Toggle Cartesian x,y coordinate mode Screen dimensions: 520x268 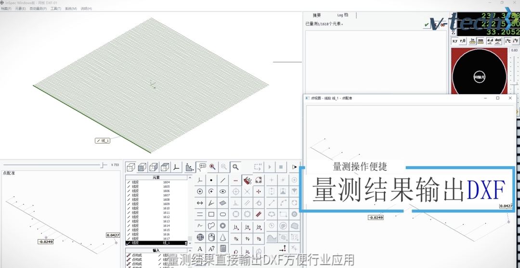455,41
